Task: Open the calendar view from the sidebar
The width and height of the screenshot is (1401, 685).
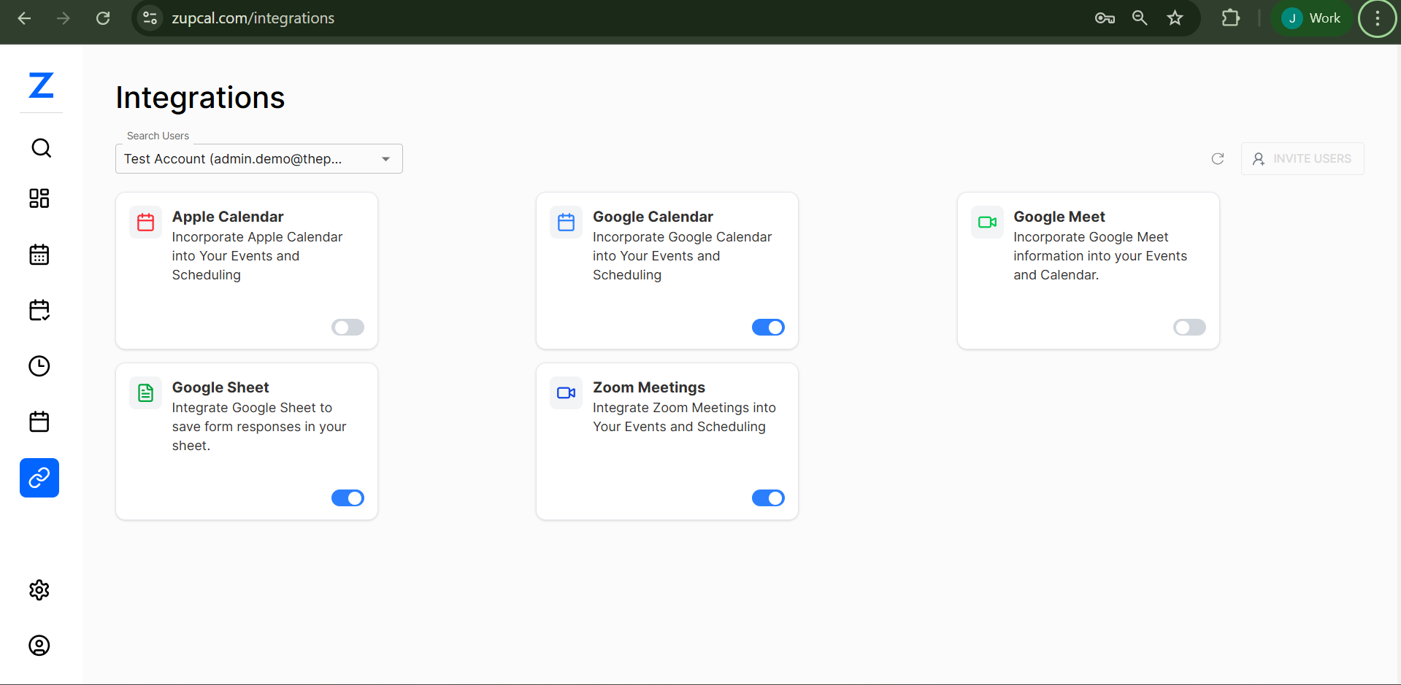Action: 39,254
